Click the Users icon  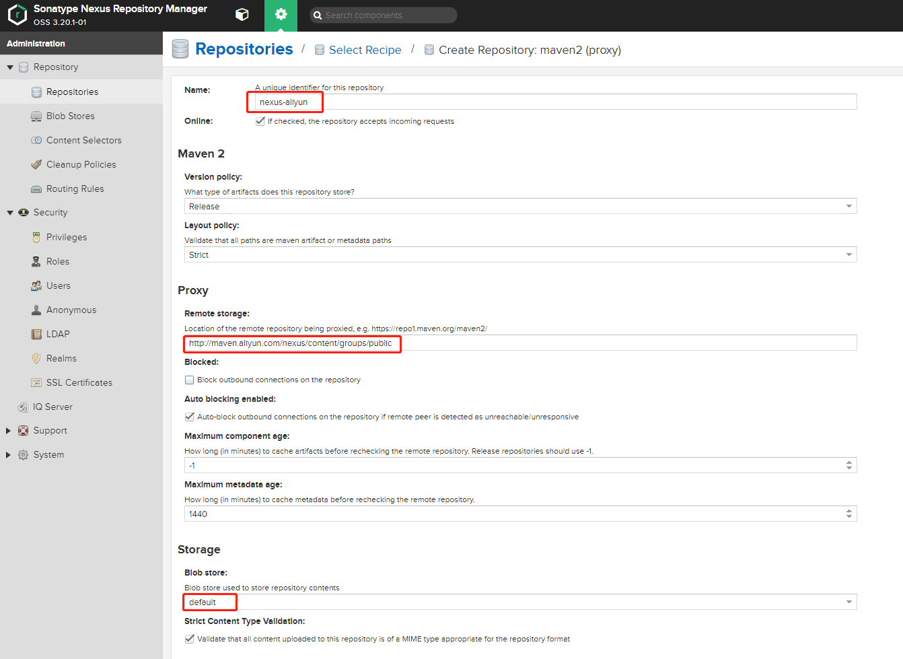[x=36, y=286]
